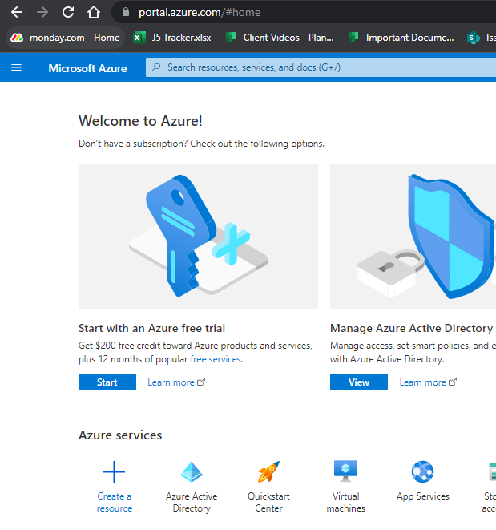Viewport: 496px width, 530px height.
Task: Click the browser back arrow
Action: tap(17, 13)
